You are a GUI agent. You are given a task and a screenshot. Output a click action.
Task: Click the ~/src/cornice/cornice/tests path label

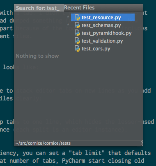[x=43, y=143]
